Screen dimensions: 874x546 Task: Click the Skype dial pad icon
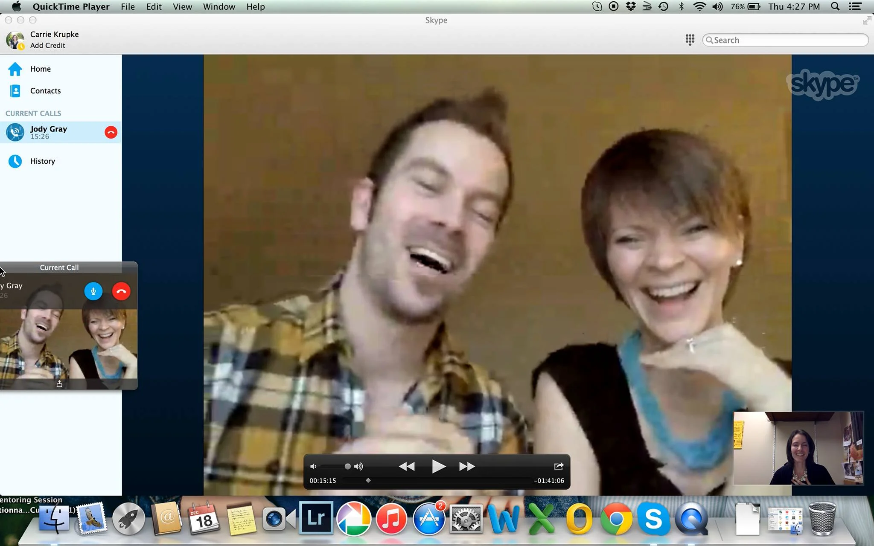(690, 40)
